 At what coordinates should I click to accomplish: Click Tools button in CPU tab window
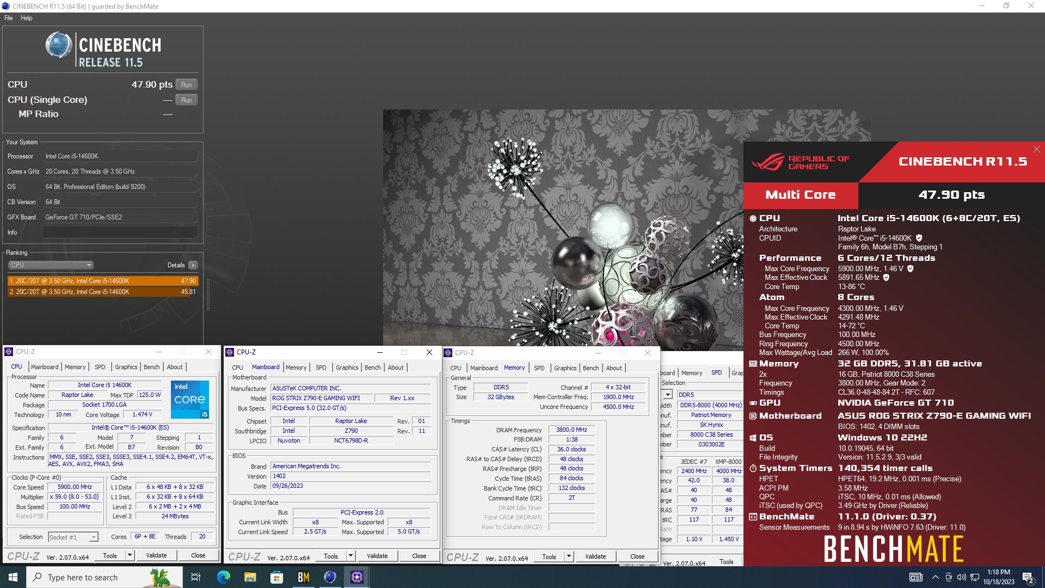coord(110,556)
